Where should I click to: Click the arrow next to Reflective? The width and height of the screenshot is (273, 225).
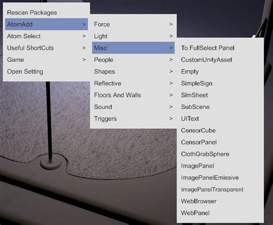(171, 83)
